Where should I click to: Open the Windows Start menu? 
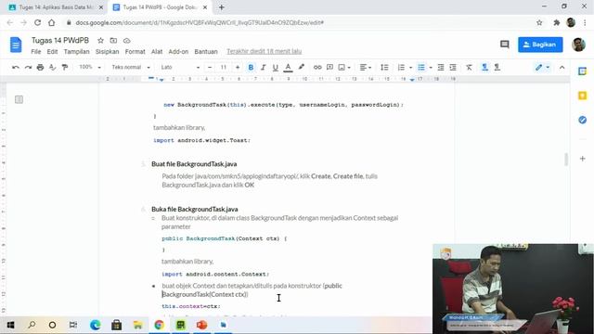(10, 325)
